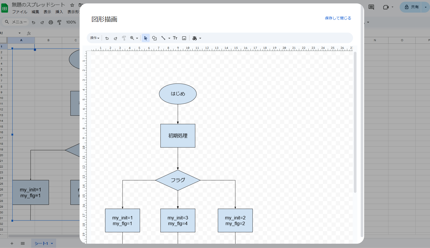
Task: Open the comments history icon
Action: point(371,7)
